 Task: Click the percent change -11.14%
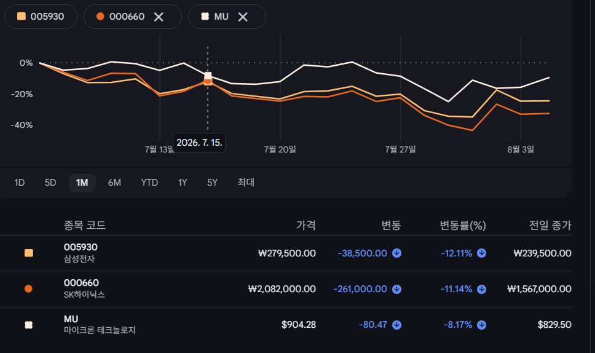click(456, 289)
